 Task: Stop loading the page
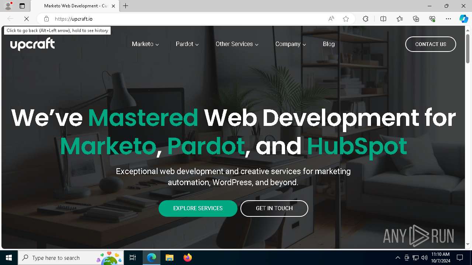click(27, 19)
